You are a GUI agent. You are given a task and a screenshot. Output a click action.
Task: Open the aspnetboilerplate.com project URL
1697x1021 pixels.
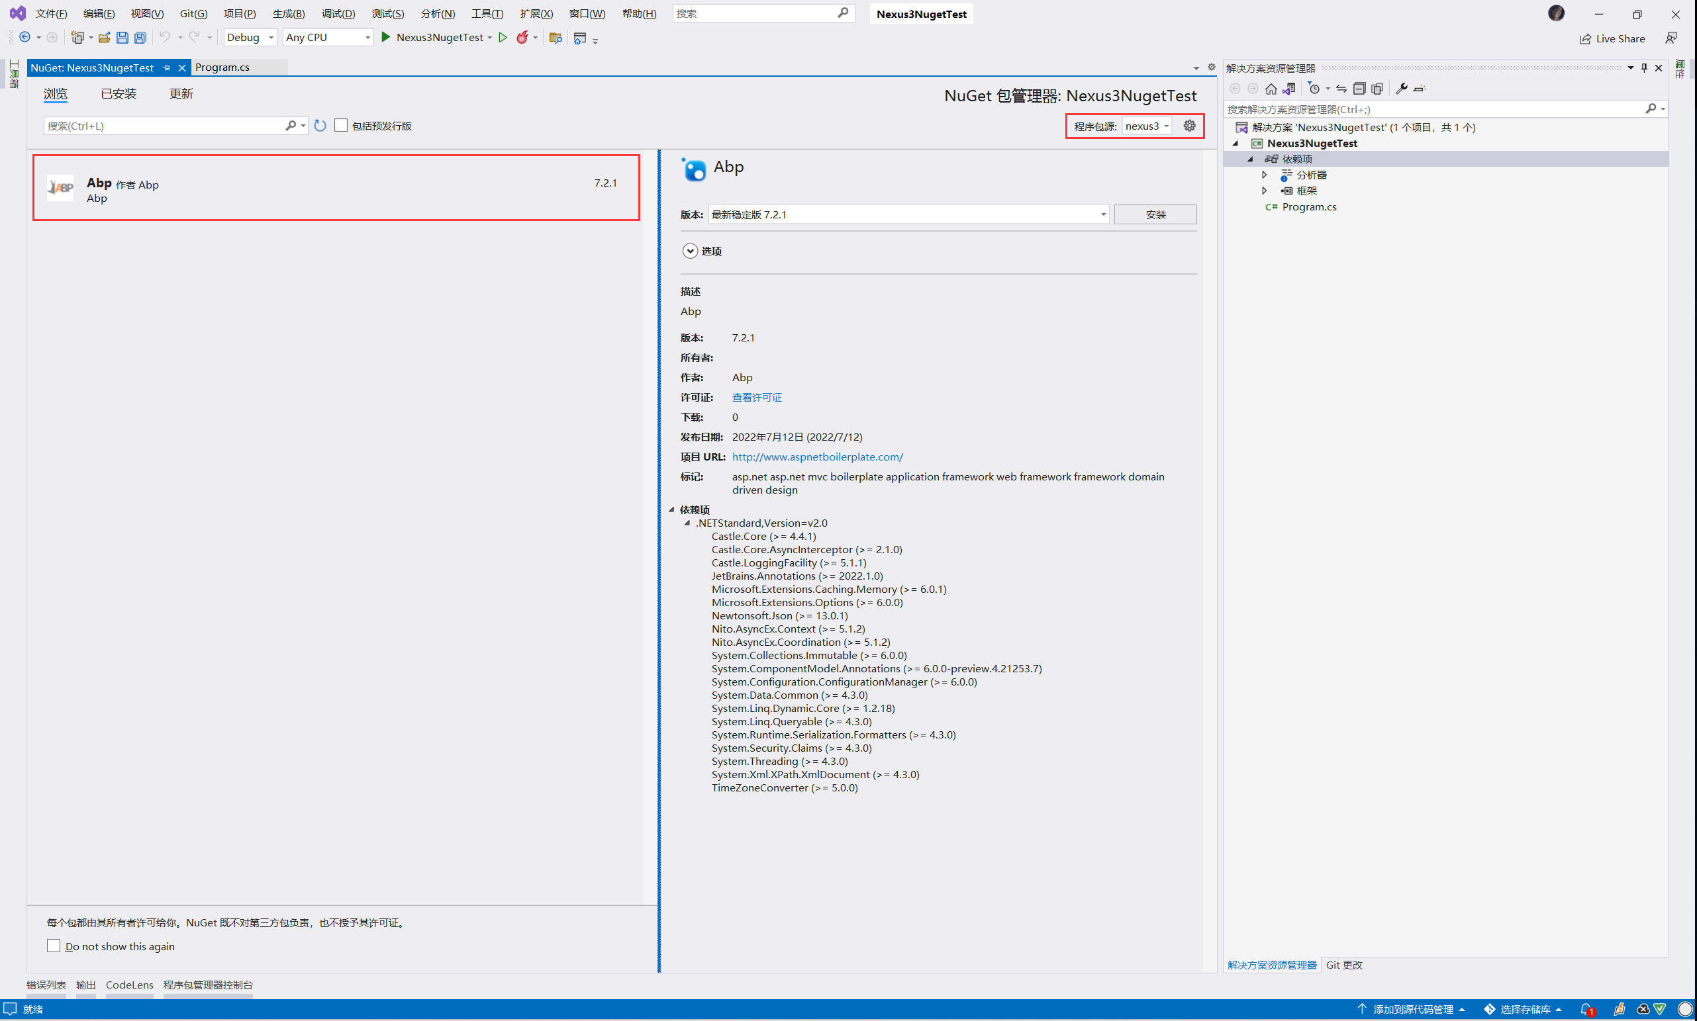[x=817, y=457]
